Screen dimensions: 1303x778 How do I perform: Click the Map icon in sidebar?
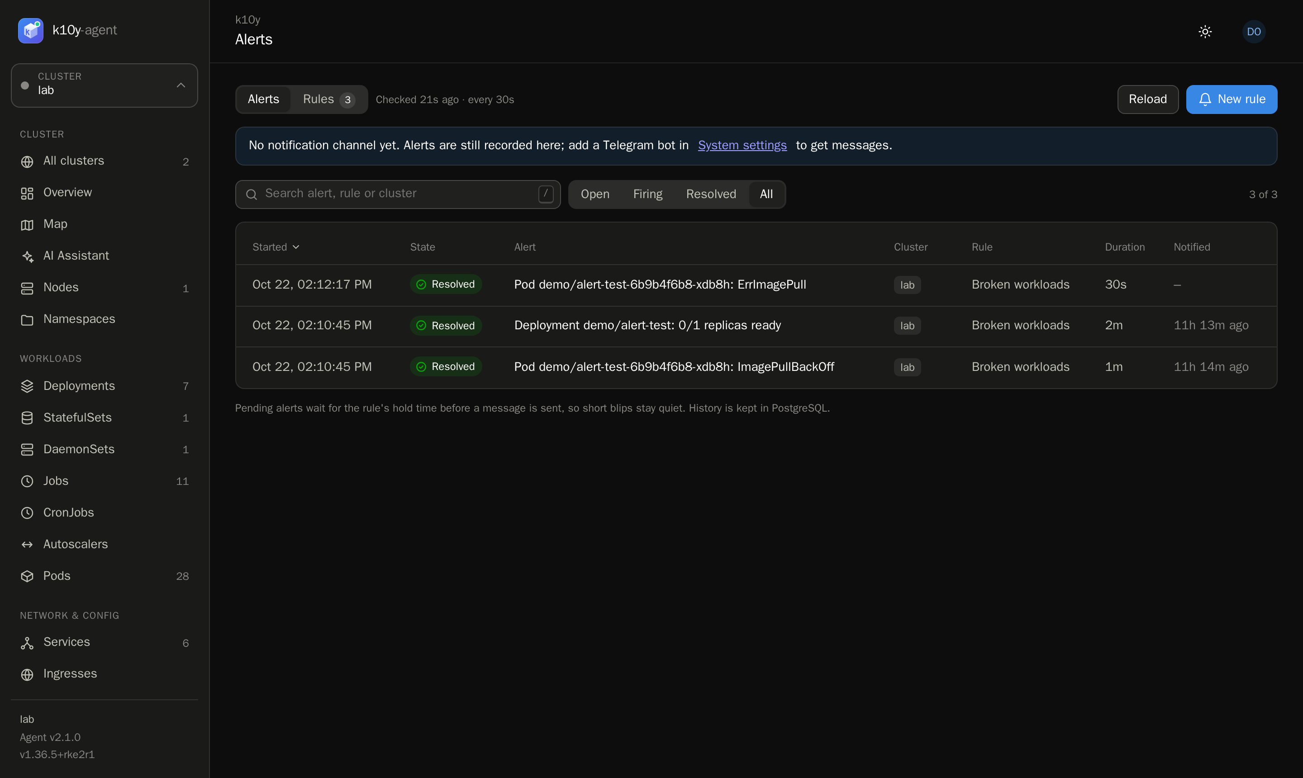[x=27, y=224]
